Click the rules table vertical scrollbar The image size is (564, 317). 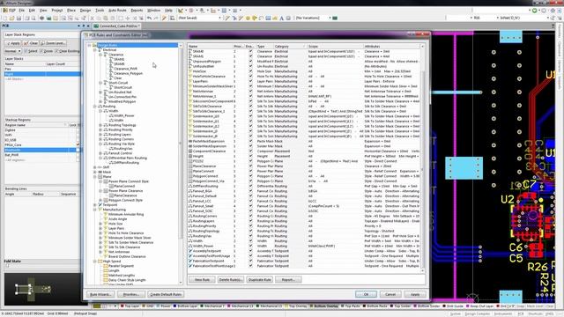[423, 158]
